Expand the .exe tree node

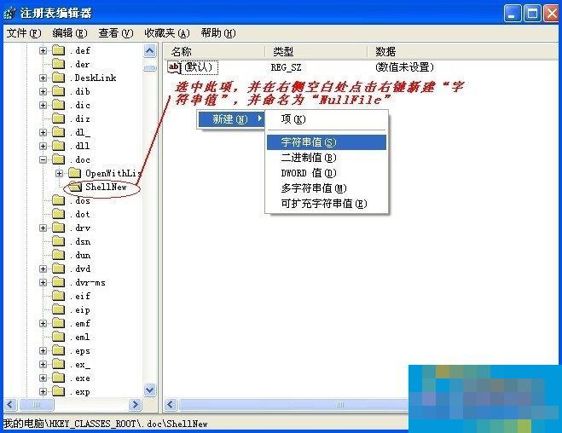43,378
